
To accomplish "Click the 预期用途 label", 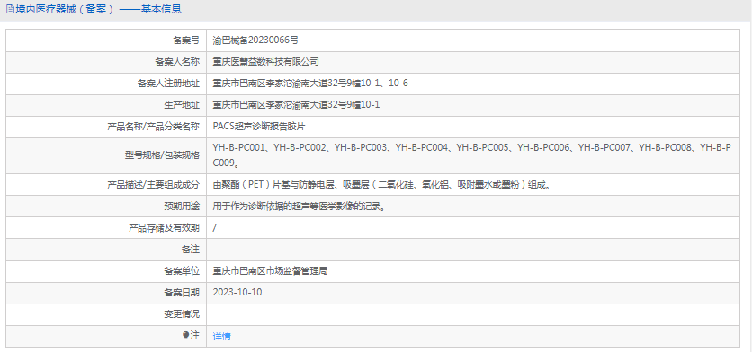I will (182, 207).
